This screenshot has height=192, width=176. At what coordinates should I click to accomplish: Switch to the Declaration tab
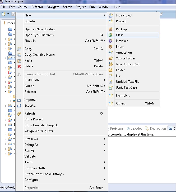coord(155,129)
